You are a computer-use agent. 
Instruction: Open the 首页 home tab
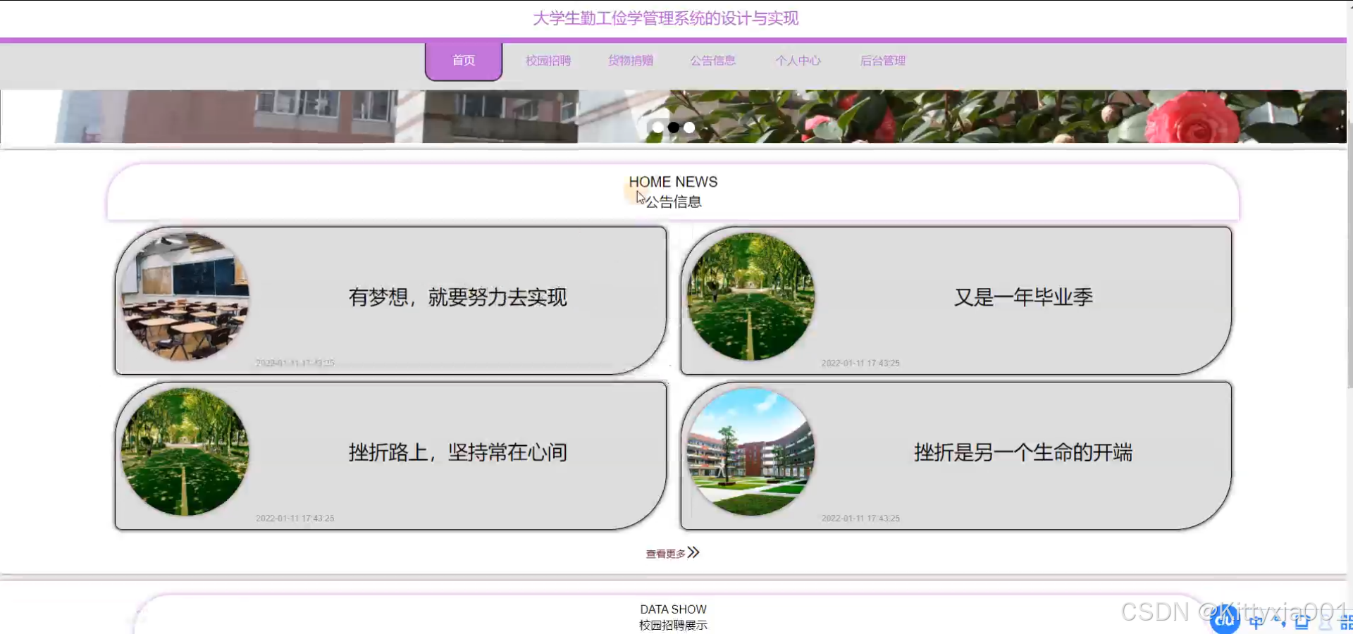[464, 61]
